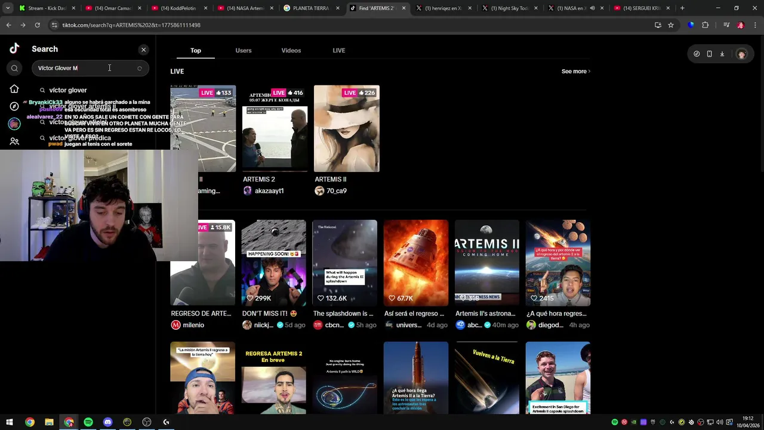The image size is (764, 430).
Task: Open OBS Studio from the taskbar
Action: pos(147,422)
